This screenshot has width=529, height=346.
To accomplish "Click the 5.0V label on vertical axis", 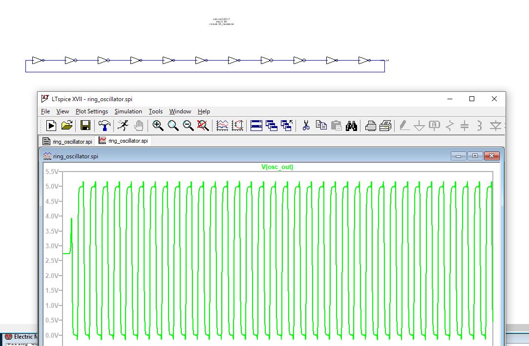I will click(51, 186).
